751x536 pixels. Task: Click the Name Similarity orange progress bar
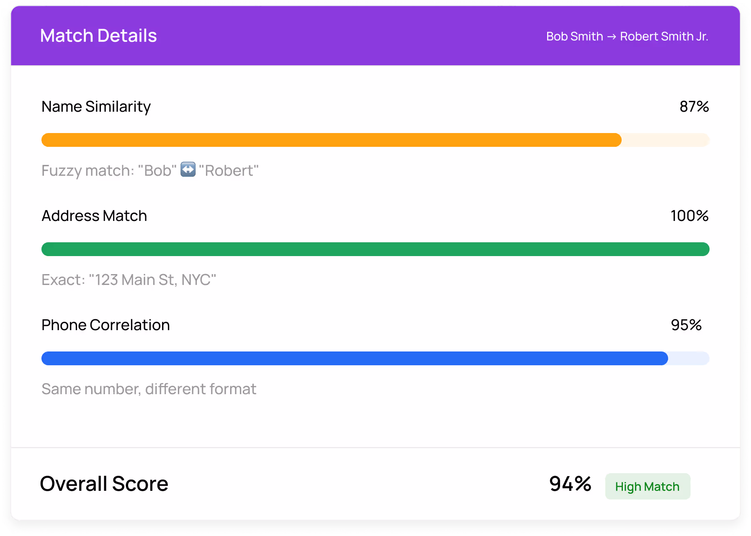coord(331,140)
